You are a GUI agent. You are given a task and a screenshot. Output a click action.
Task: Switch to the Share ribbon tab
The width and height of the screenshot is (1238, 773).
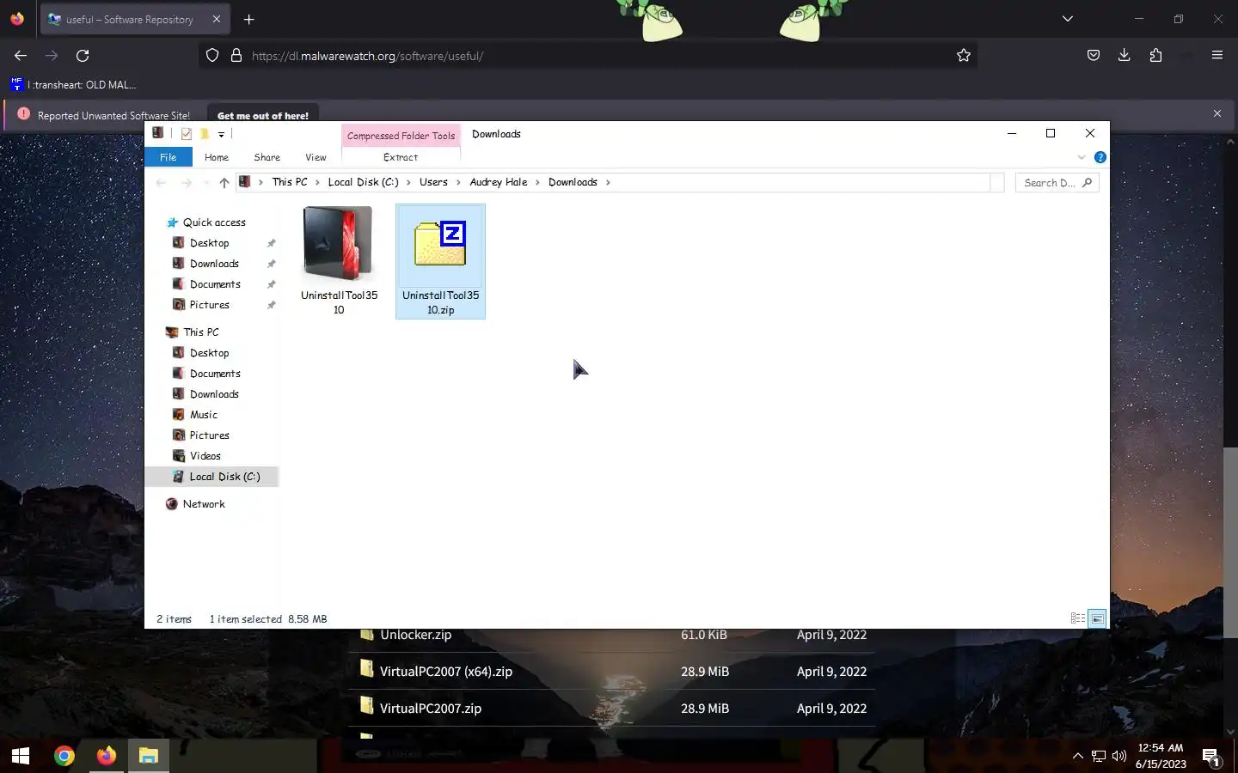click(x=267, y=157)
